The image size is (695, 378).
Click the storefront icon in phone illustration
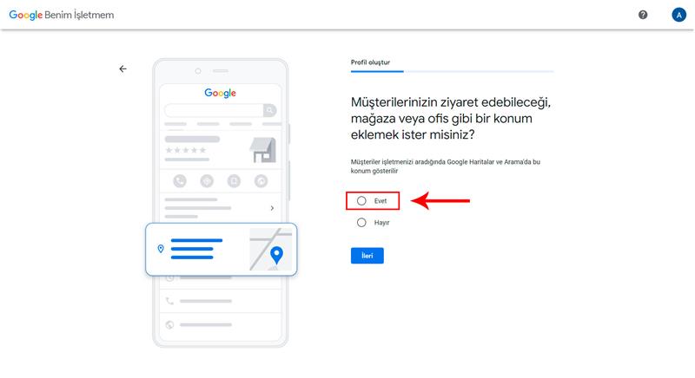(263, 150)
